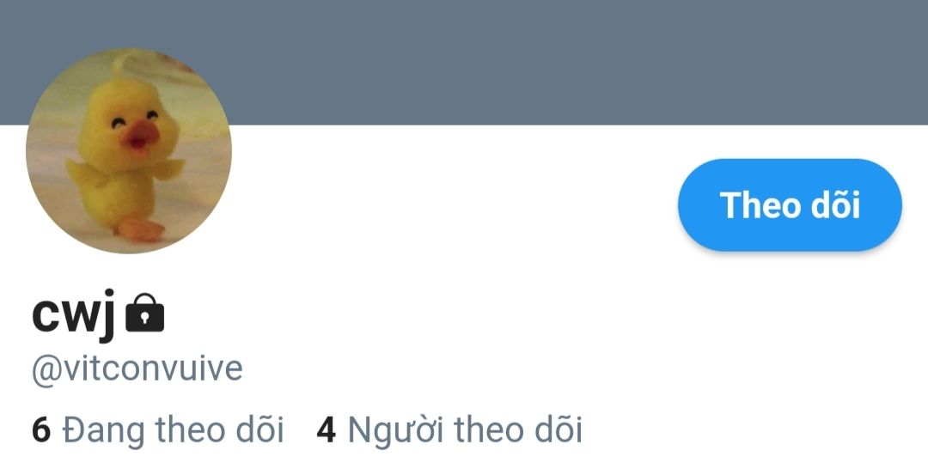This screenshot has width=928, height=469.
Task: Click the cwj display name
Action: point(73,314)
